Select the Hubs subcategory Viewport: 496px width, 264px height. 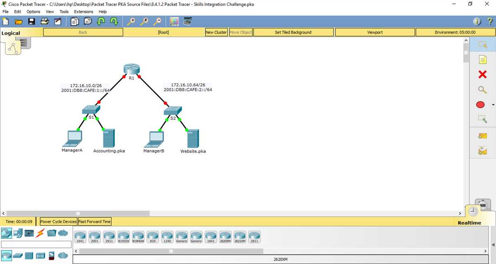point(29,255)
